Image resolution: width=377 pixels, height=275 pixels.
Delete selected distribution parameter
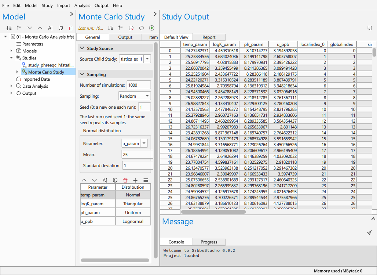pyautogui.click(x=125, y=180)
